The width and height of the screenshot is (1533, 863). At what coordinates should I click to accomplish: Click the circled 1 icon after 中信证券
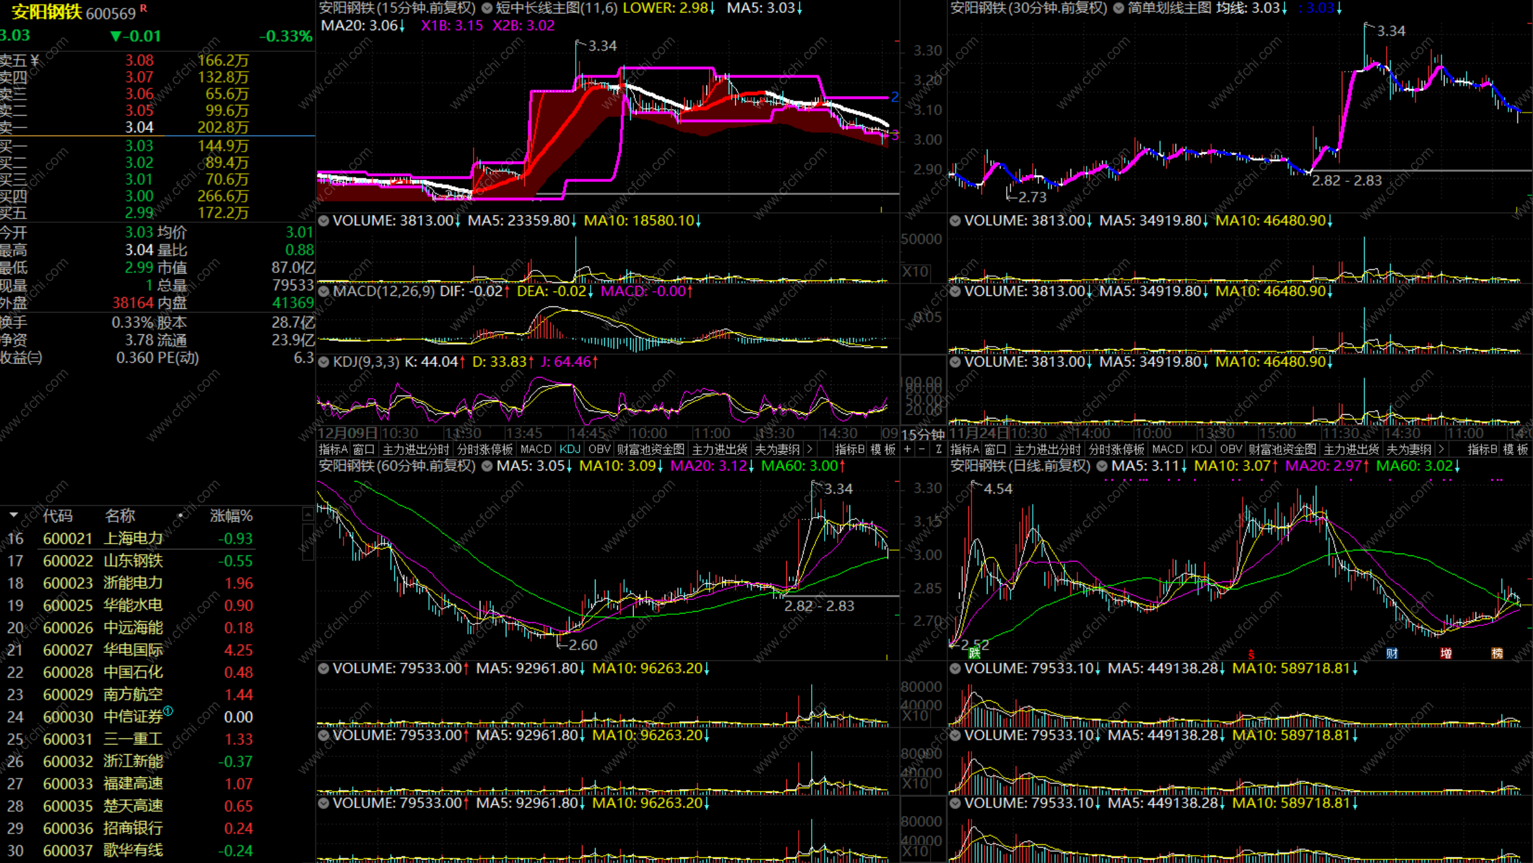tap(168, 711)
